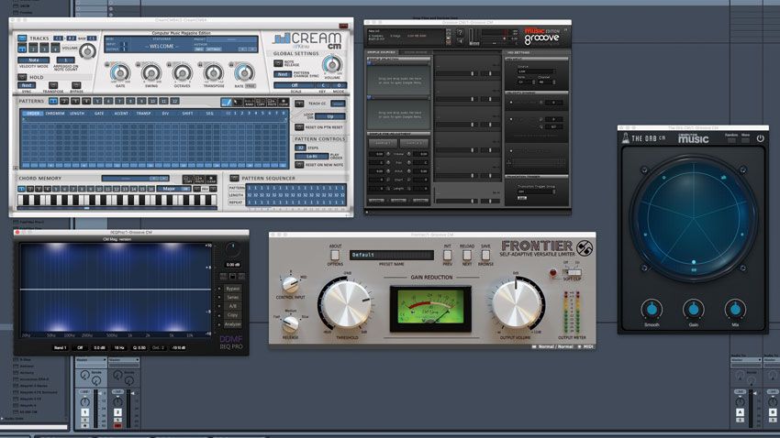Open the Loop Dir Up dropdown
The height and width of the screenshot is (438, 780).
pos(329,116)
